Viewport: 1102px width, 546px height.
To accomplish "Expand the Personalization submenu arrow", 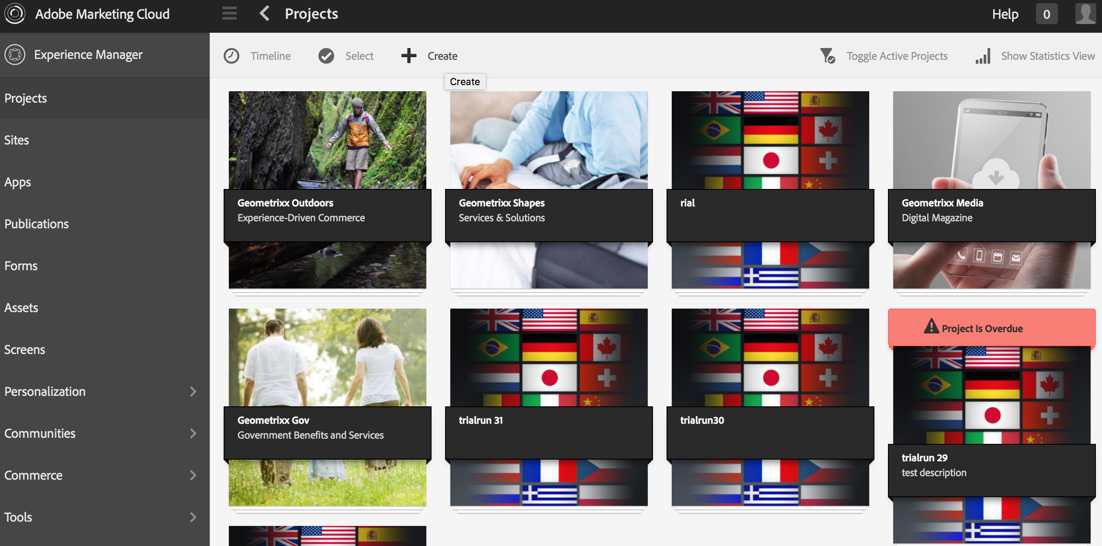I will 193,391.
